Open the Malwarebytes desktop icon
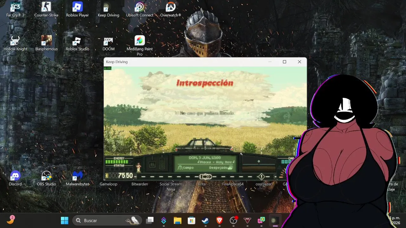The height and width of the screenshot is (228, 406). [77, 178]
